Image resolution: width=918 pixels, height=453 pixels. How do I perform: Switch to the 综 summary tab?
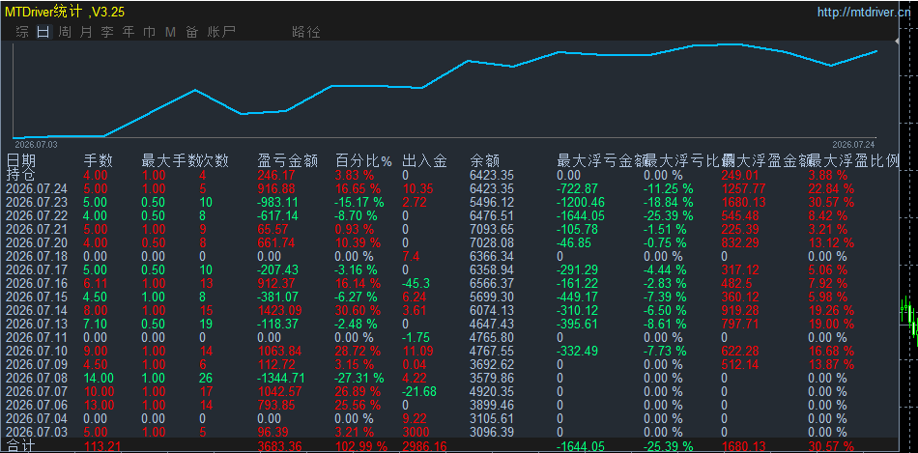(22, 32)
